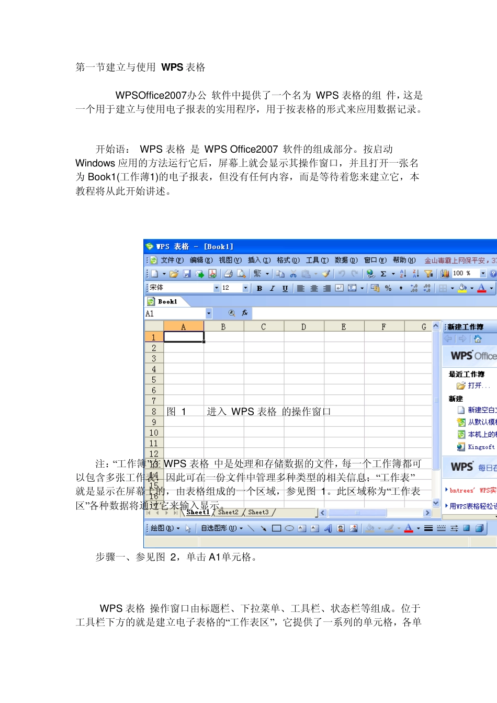
Task: Click the Export to PDF icon
Action: click(212, 274)
